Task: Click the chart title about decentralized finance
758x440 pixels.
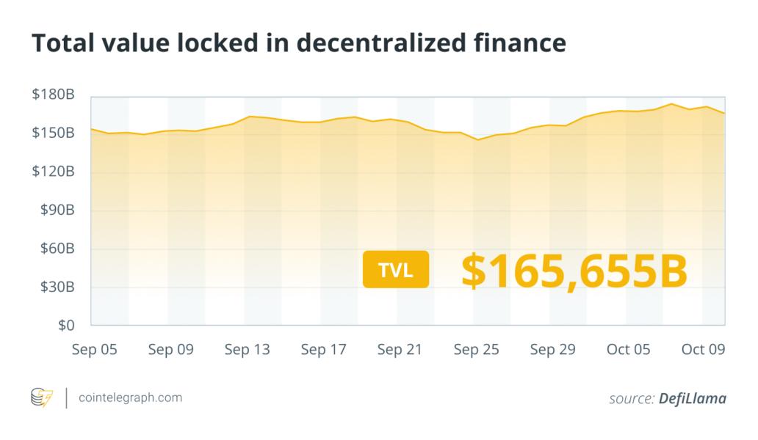Action: click(298, 43)
